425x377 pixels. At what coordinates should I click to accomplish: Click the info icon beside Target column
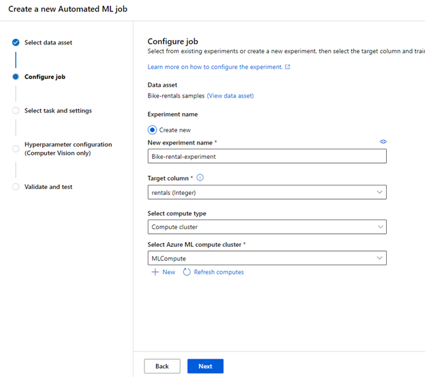pyautogui.click(x=200, y=178)
